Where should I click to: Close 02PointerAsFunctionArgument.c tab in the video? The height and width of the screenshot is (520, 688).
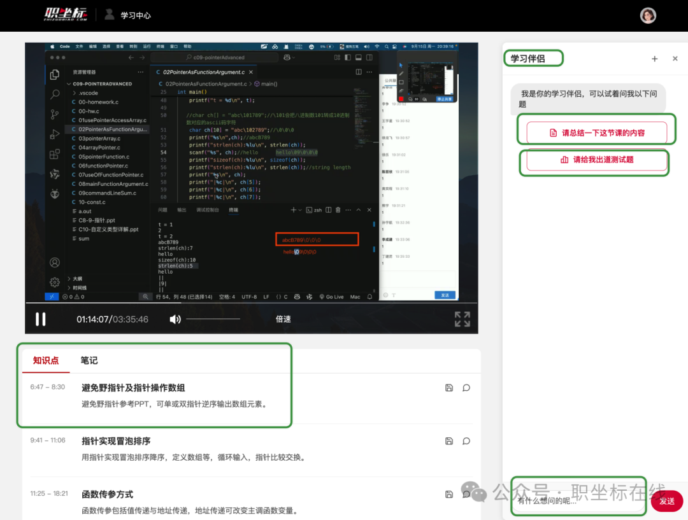[251, 72]
